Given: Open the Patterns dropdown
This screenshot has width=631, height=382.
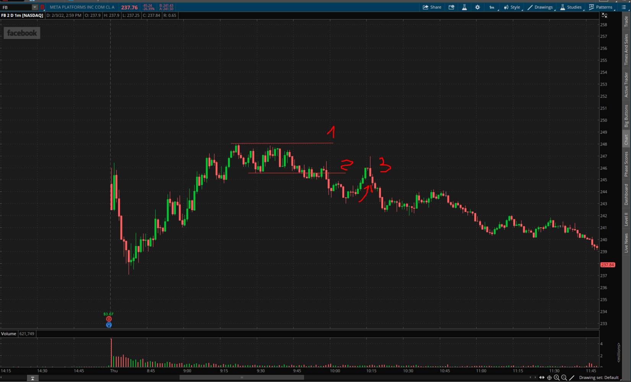Looking at the screenshot, I should point(600,7).
